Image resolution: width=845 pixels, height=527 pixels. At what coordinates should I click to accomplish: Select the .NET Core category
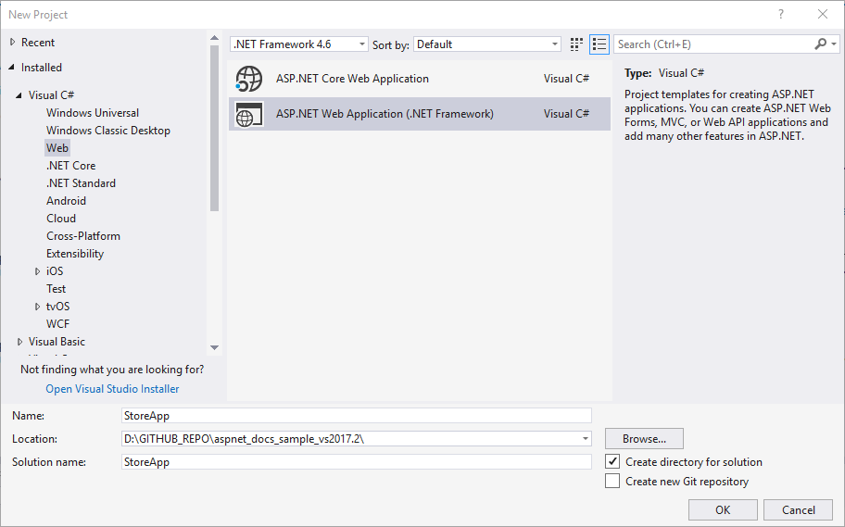[x=70, y=166]
